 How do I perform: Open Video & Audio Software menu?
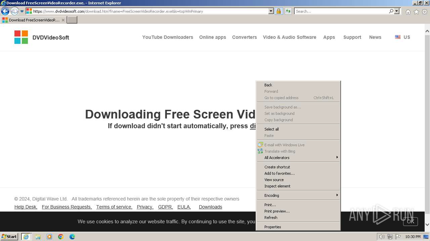tap(290, 37)
